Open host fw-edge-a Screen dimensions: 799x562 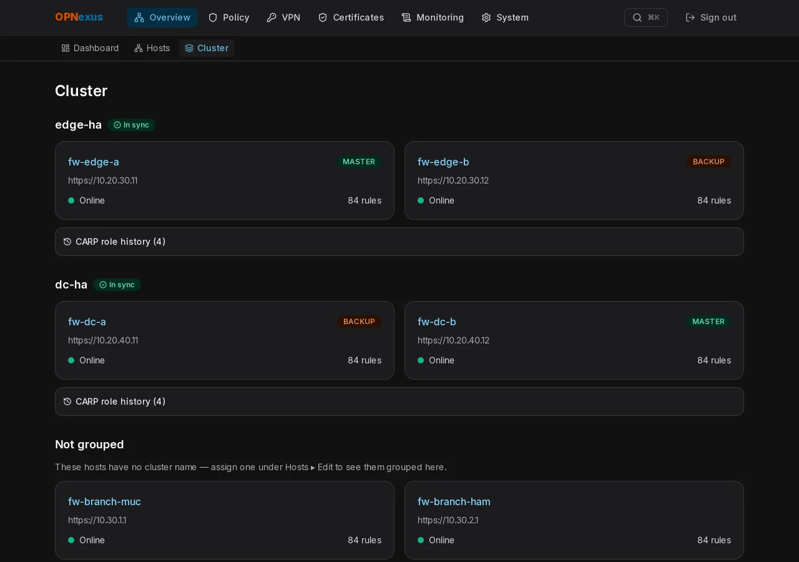point(94,162)
